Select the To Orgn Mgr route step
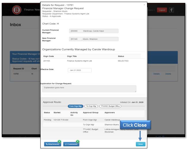 (x=91, y=106)
